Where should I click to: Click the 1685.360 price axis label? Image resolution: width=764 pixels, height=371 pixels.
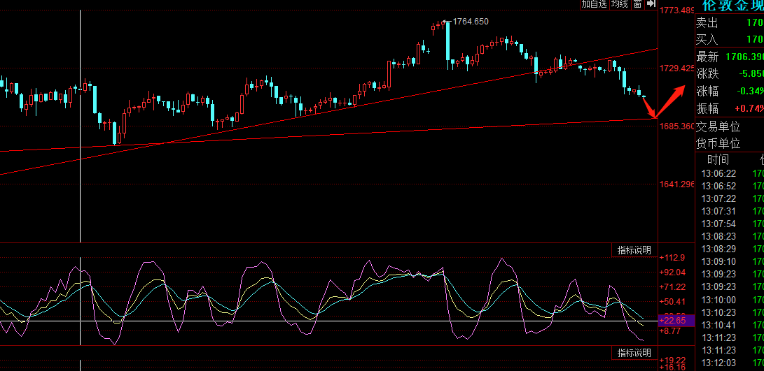pyautogui.click(x=676, y=126)
